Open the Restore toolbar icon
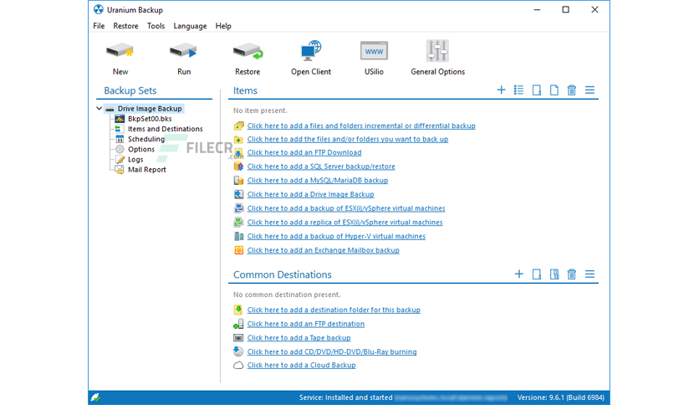The width and height of the screenshot is (699, 405). click(x=247, y=51)
